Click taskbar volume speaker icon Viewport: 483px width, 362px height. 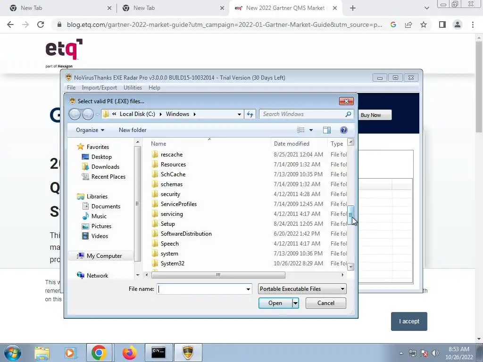tap(435, 353)
